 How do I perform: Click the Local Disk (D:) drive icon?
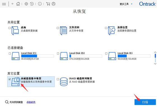coord(64,56)
